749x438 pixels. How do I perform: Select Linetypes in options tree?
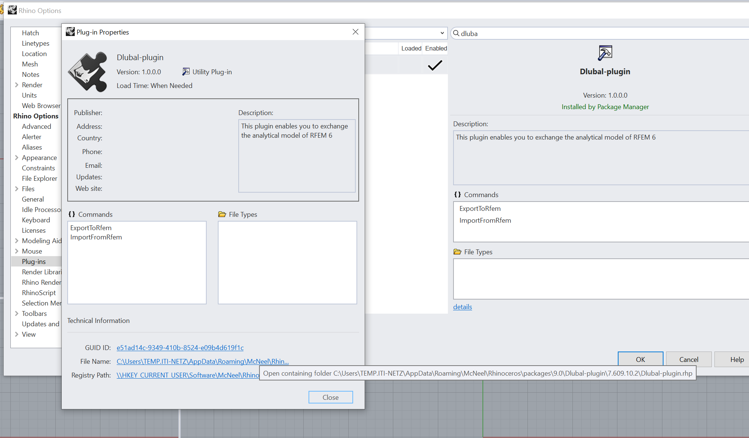tap(36, 43)
